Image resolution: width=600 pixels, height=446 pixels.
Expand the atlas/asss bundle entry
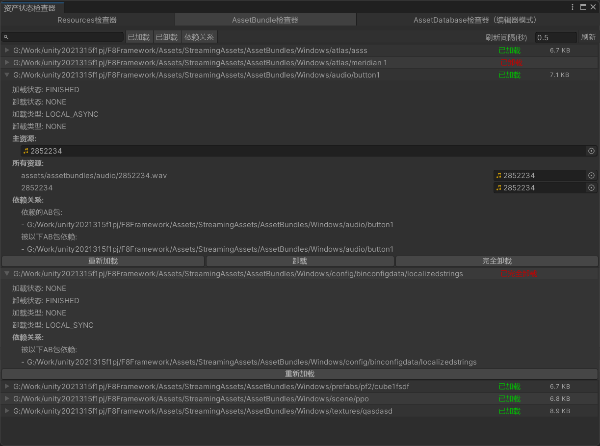coord(7,50)
